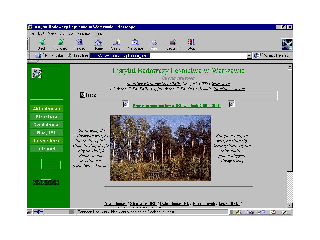Open the What's Related panel
Viewport: 320px width, 240px height.
click(x=271, y=55)
